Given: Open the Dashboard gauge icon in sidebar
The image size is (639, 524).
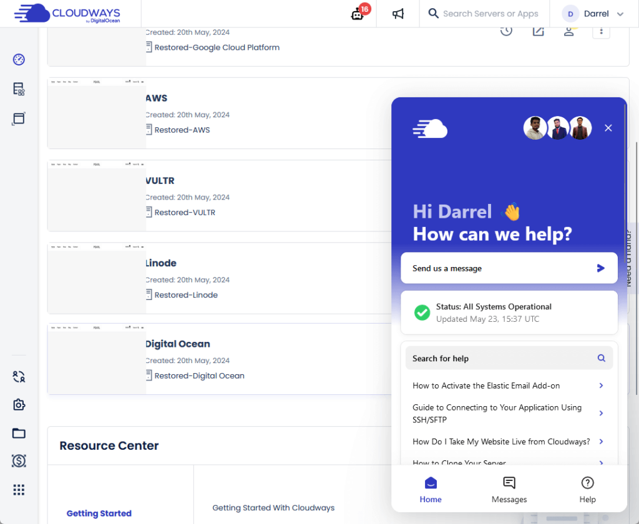Looking at the screenshot, I should point(19,59).
